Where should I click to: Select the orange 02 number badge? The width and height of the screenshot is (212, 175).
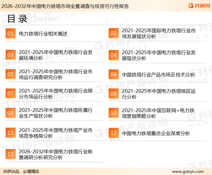113,34
